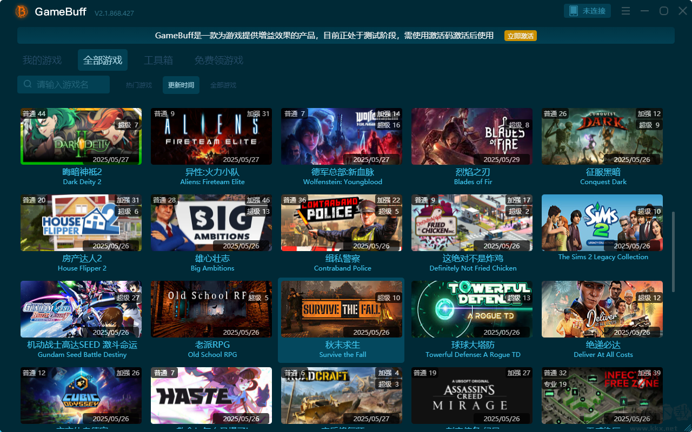Click the 超级 13 badge on Towerful Defense
This screenshot has width=692, height=432.
pyautogui.click(x=519, y=298)
